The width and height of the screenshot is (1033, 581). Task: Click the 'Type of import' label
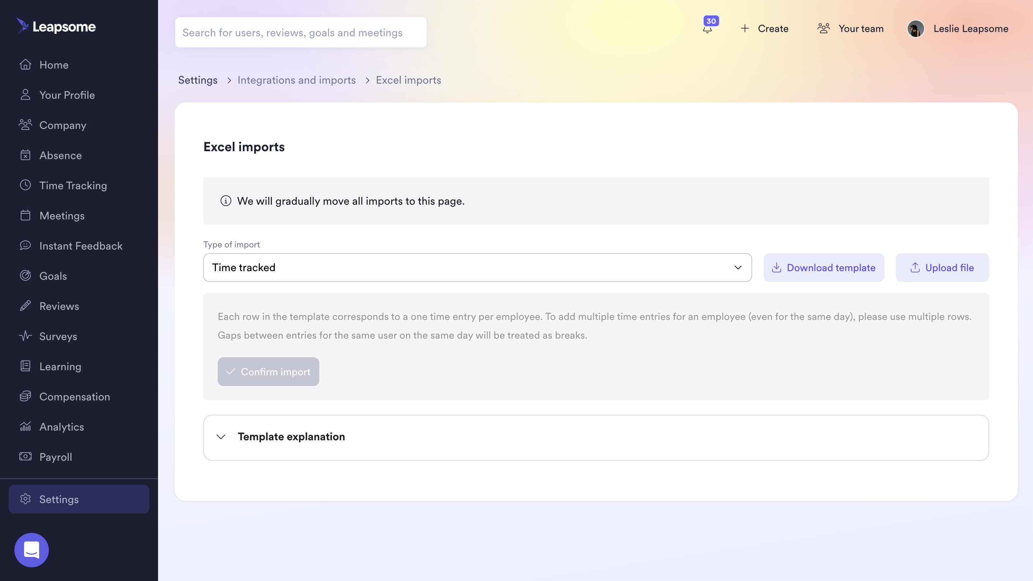coord(231,244)
